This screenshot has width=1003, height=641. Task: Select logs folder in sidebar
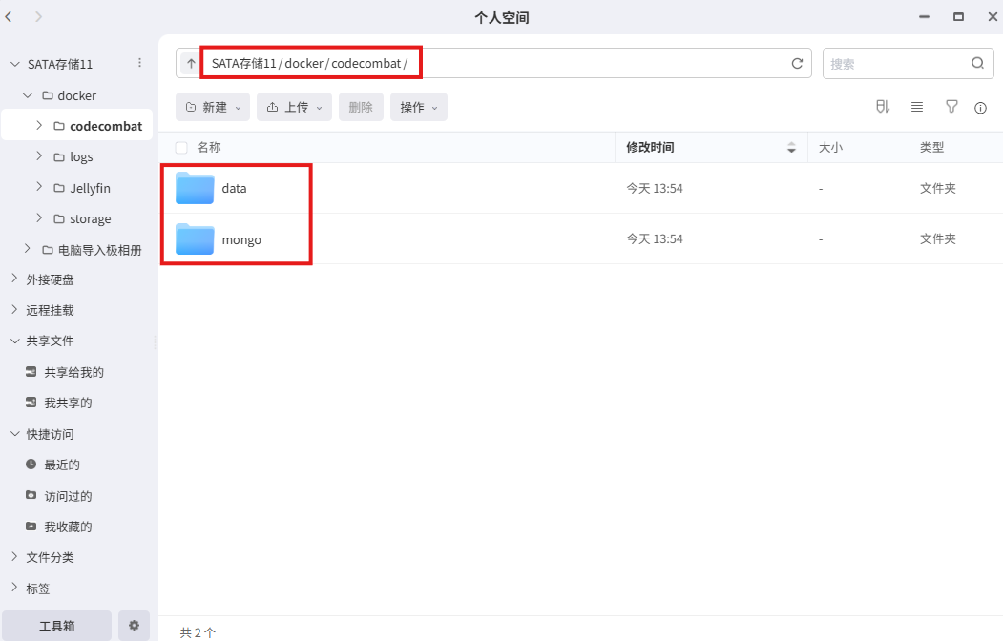[x=81, y=157]
